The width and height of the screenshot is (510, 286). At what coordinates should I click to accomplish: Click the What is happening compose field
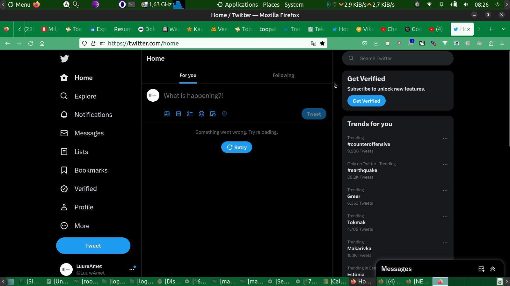click(193, 96)
